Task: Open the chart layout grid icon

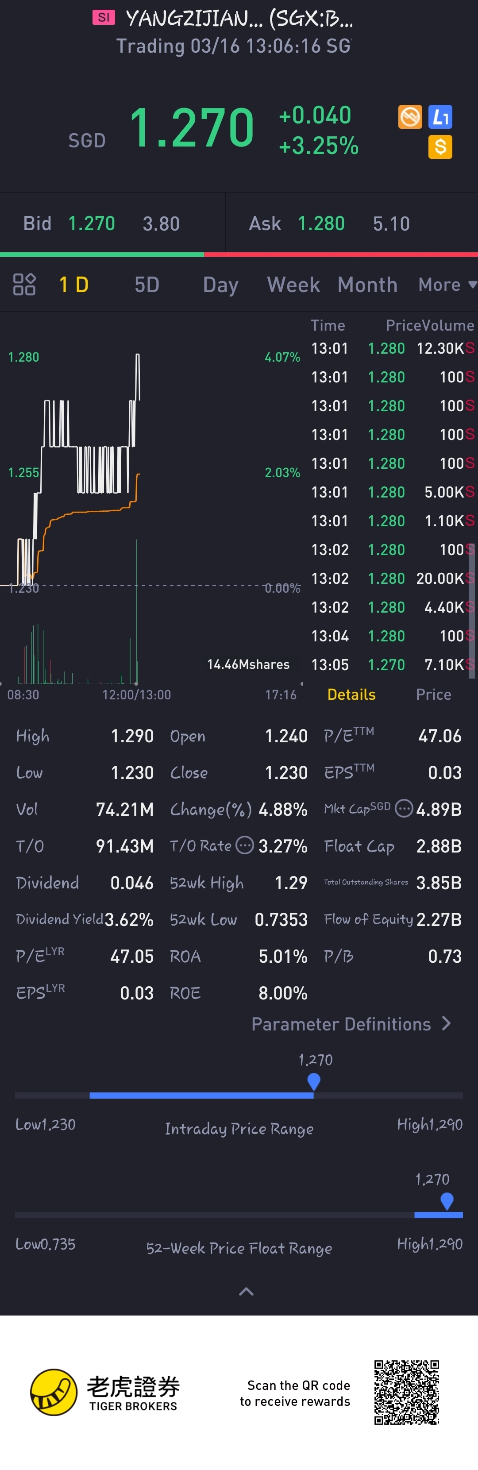Action: 24,284
